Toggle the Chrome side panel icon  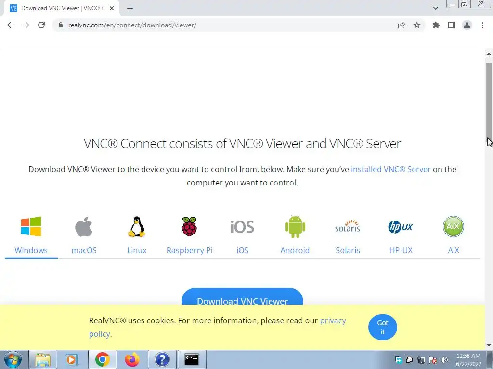tap(452, 25)
